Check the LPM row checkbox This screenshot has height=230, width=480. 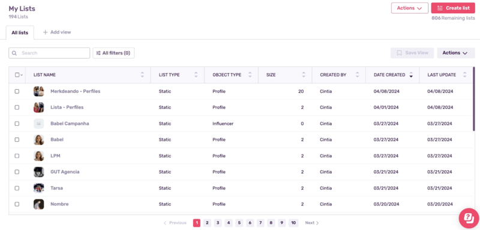[x=17, y=156]
